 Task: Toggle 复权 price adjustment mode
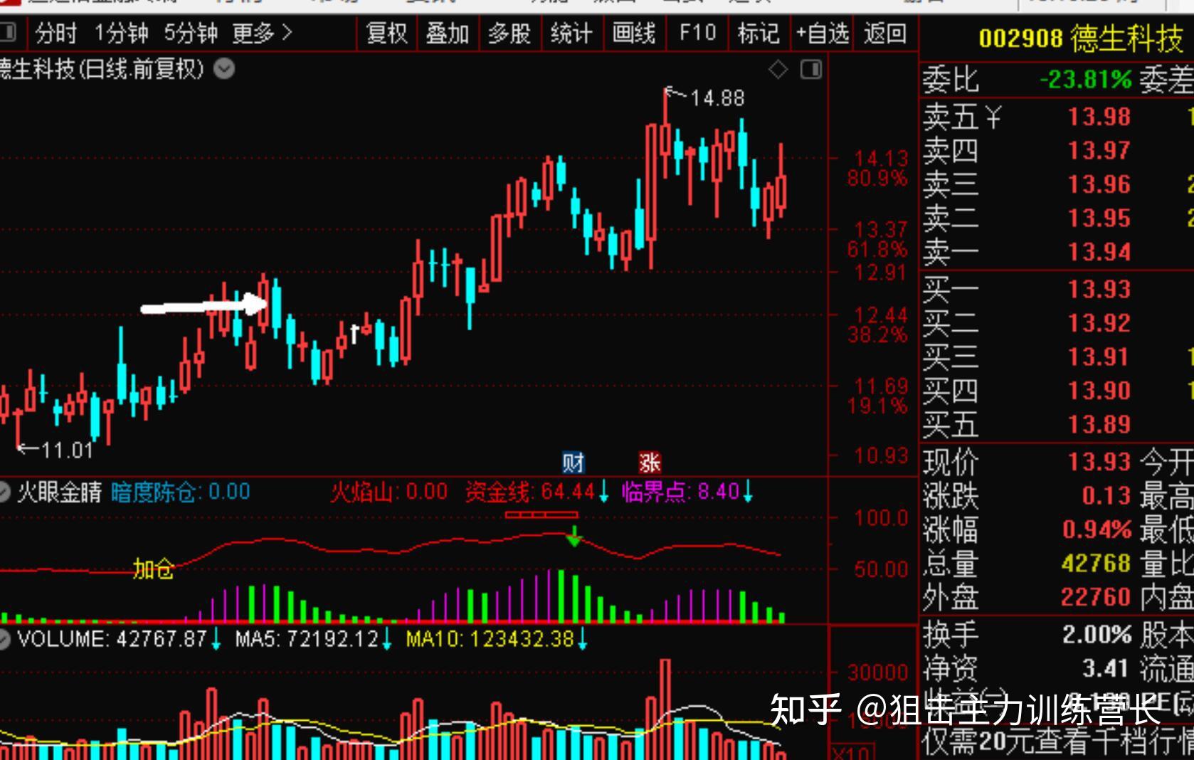tap(385, 33)
